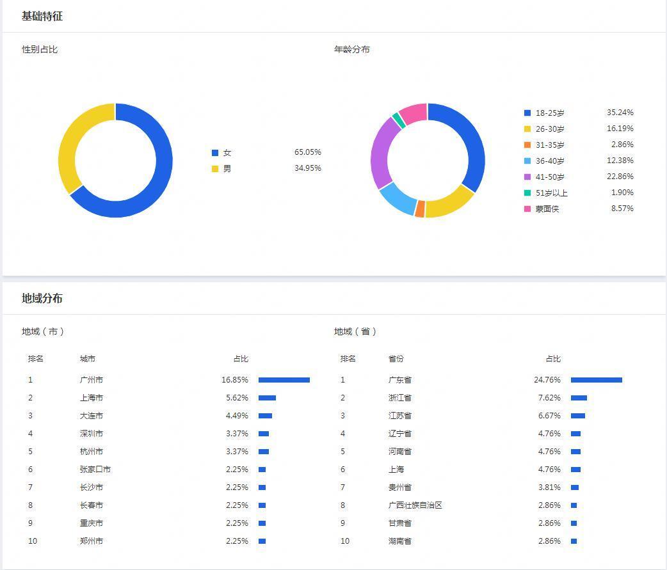
Task: Click the green 51岁以上 legend swatch
Action: pyautogui.click(x=527, y=193)
